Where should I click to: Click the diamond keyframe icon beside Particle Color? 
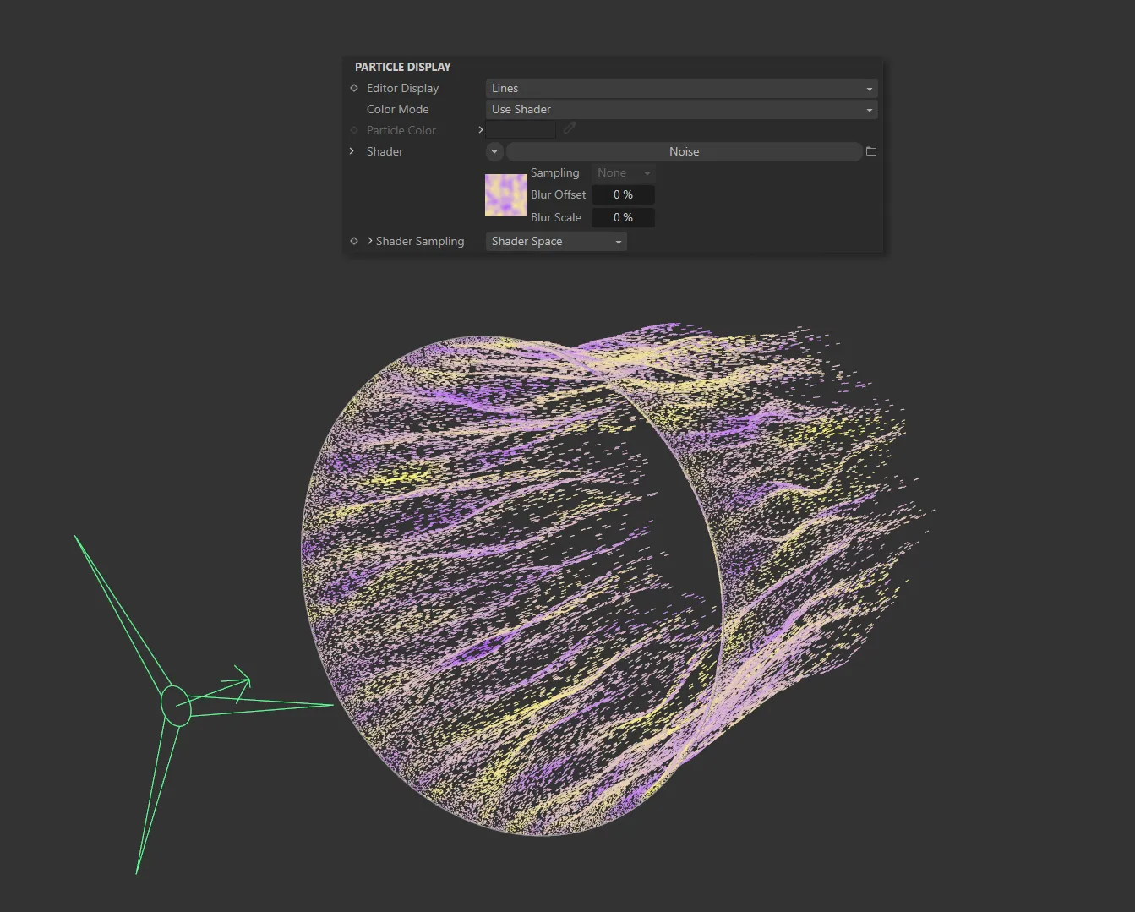tap(353, 130)
